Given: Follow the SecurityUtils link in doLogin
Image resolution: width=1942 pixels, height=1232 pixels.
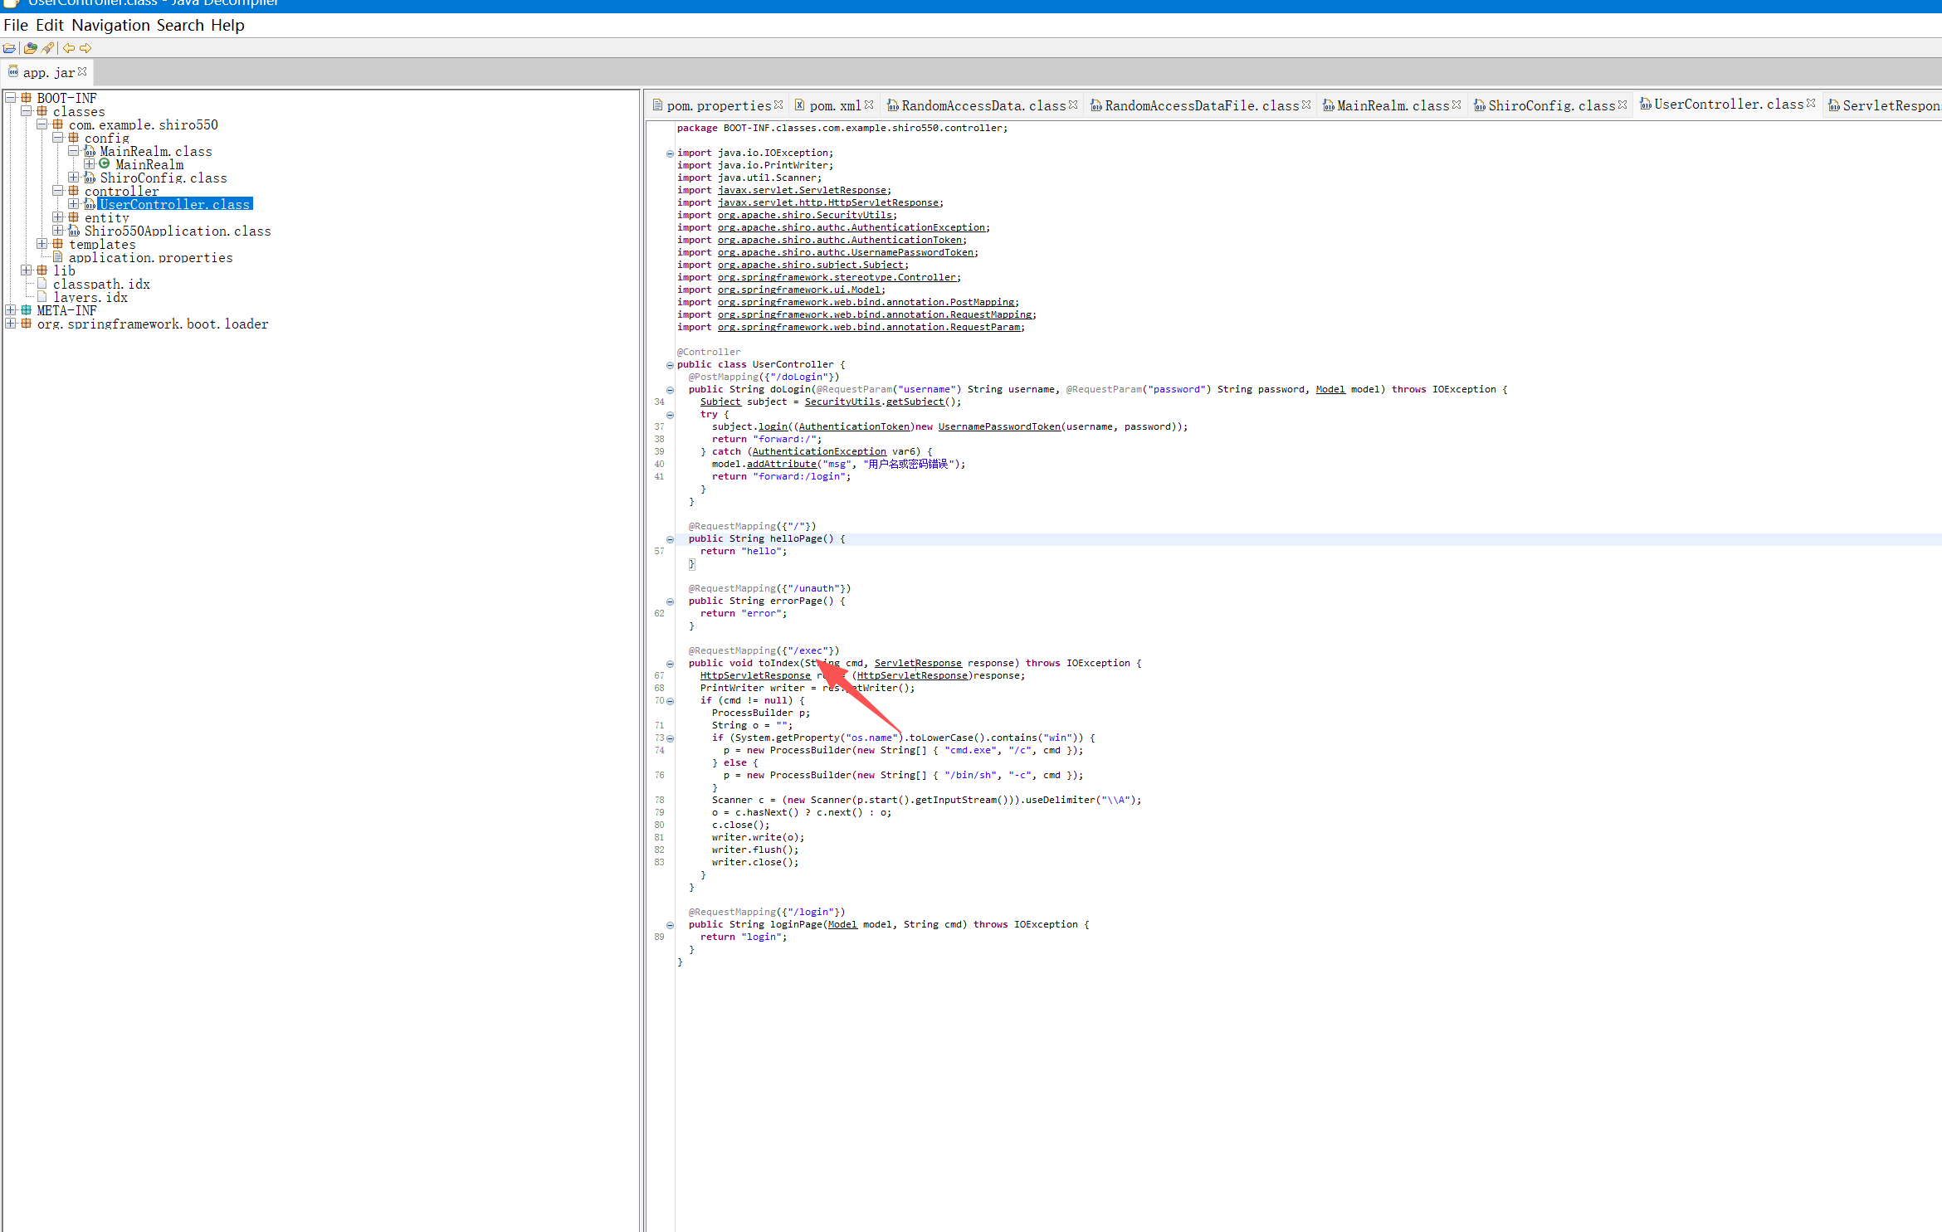Looking at the screenshot, I should coord(842,402).
